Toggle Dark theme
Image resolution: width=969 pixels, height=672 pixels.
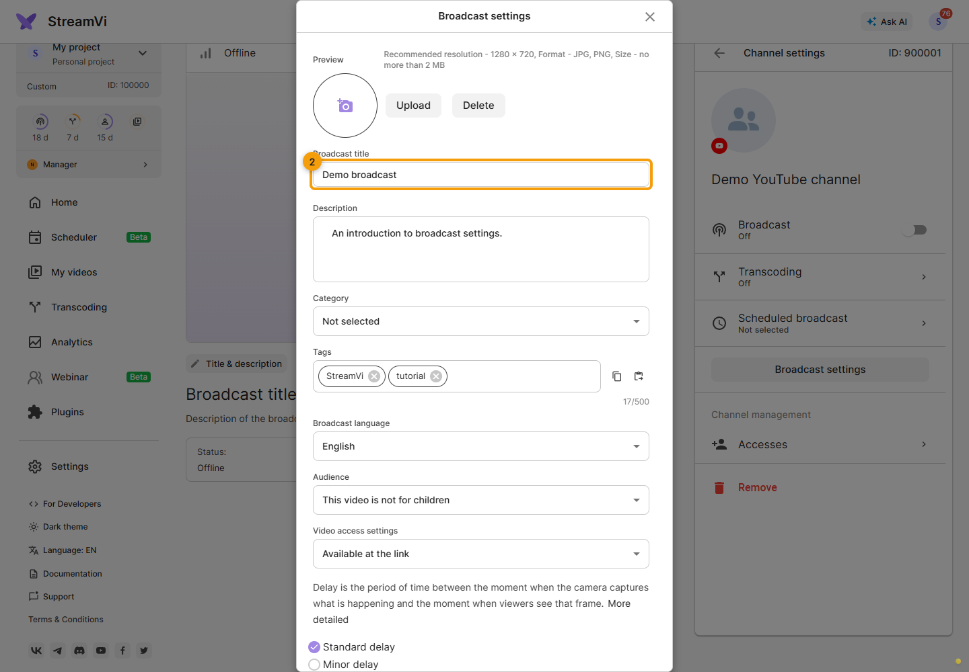[x=59, y=527]
